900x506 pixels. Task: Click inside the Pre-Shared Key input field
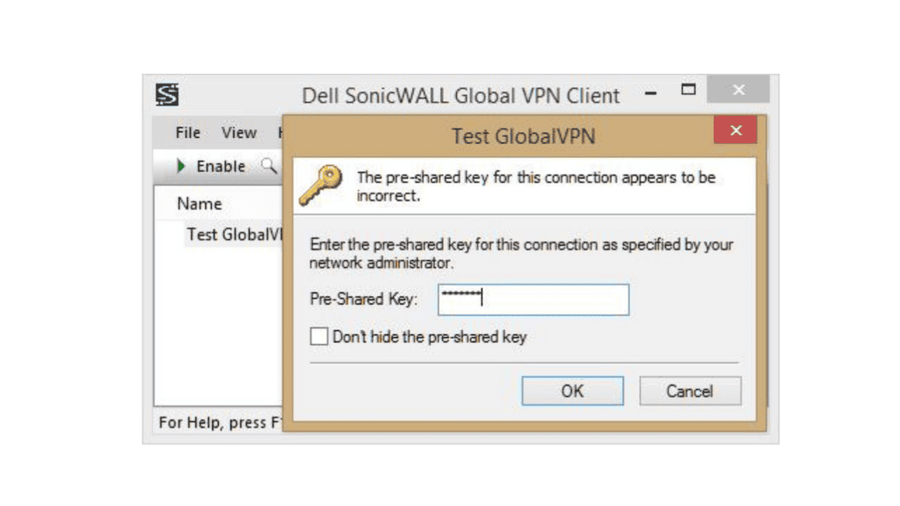pos(533,300)
